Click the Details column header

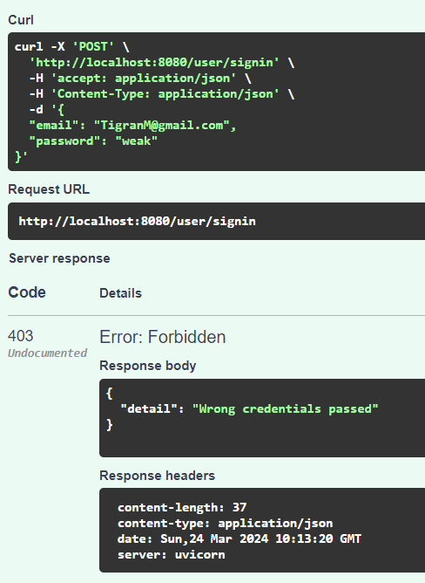click(121, 293)
